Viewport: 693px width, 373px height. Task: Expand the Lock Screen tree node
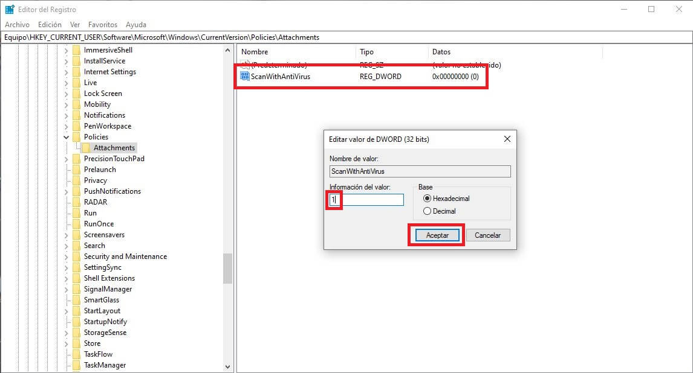pos(67,94)
